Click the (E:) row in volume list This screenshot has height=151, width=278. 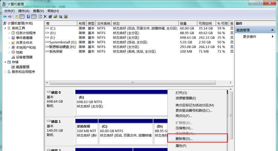tap(139, 38)
